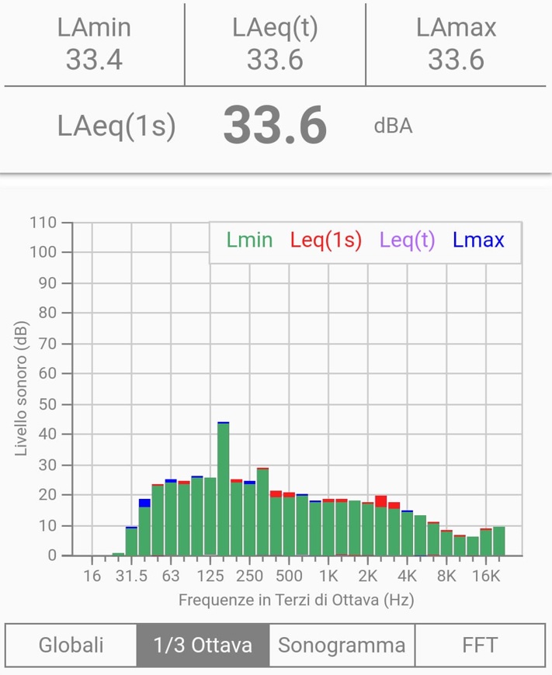The image size is (552, 675).
Task: Tap the LAmin 33.4 reading
Action: 94,44
